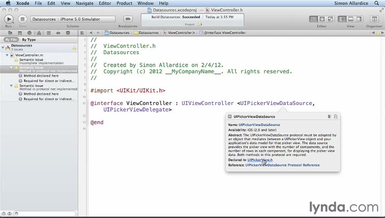Open the Window menu
This screenshot has width=385, height=218.
click(145, 3)
